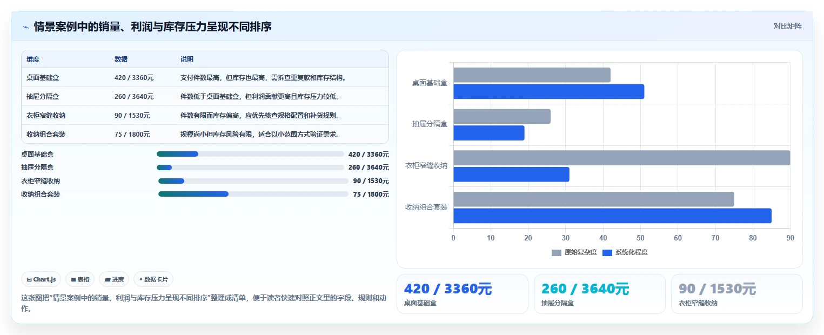Select the 数据 column header
Image resolution: width=824 pixels, height=335 pixels.
(121, 59)
